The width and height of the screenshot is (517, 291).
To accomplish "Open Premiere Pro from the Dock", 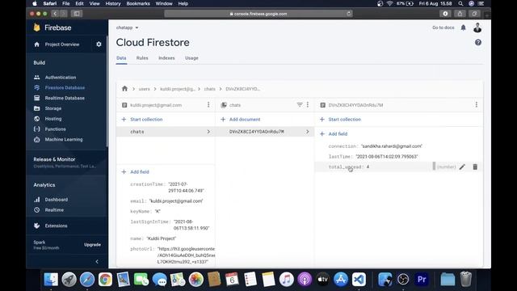I will pyautogui.click(x=422, y=280).
